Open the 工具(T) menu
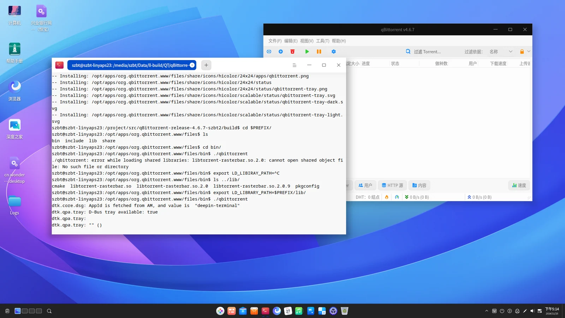Viewport: 565px width, 318px height. coord(322,41)
